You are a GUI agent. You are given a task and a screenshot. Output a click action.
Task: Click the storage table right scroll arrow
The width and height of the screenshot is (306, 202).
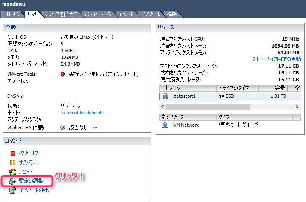[297, 107]
